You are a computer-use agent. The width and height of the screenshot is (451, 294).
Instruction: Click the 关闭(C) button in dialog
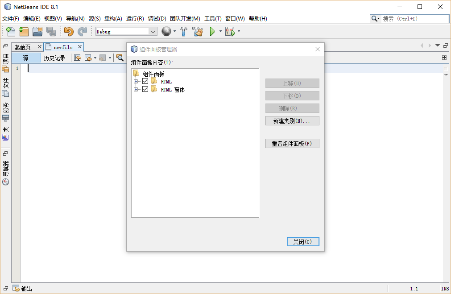303,241
